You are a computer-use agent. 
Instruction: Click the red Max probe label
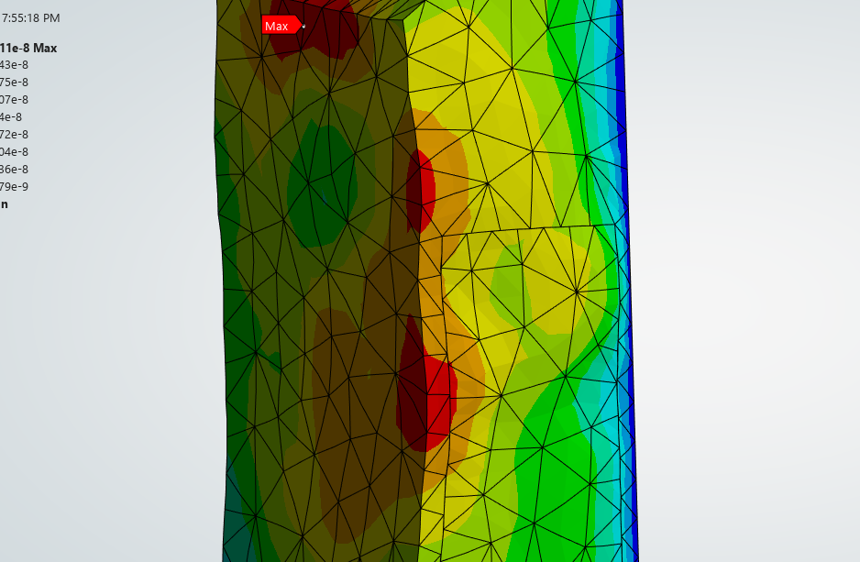click(x=281, y=26)
